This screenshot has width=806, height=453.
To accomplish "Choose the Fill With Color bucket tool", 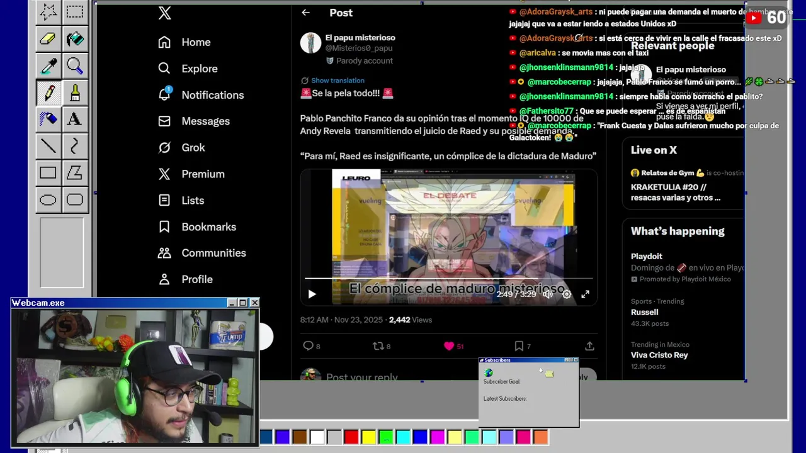I will coord(75,39).
